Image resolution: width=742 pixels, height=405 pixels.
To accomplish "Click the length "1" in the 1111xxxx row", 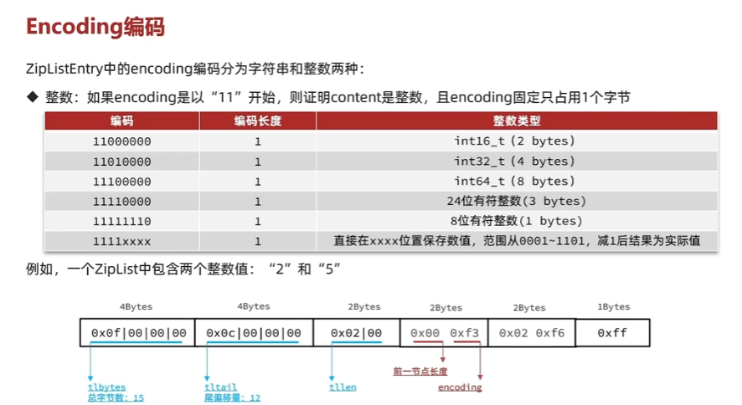I will [258, 242].
